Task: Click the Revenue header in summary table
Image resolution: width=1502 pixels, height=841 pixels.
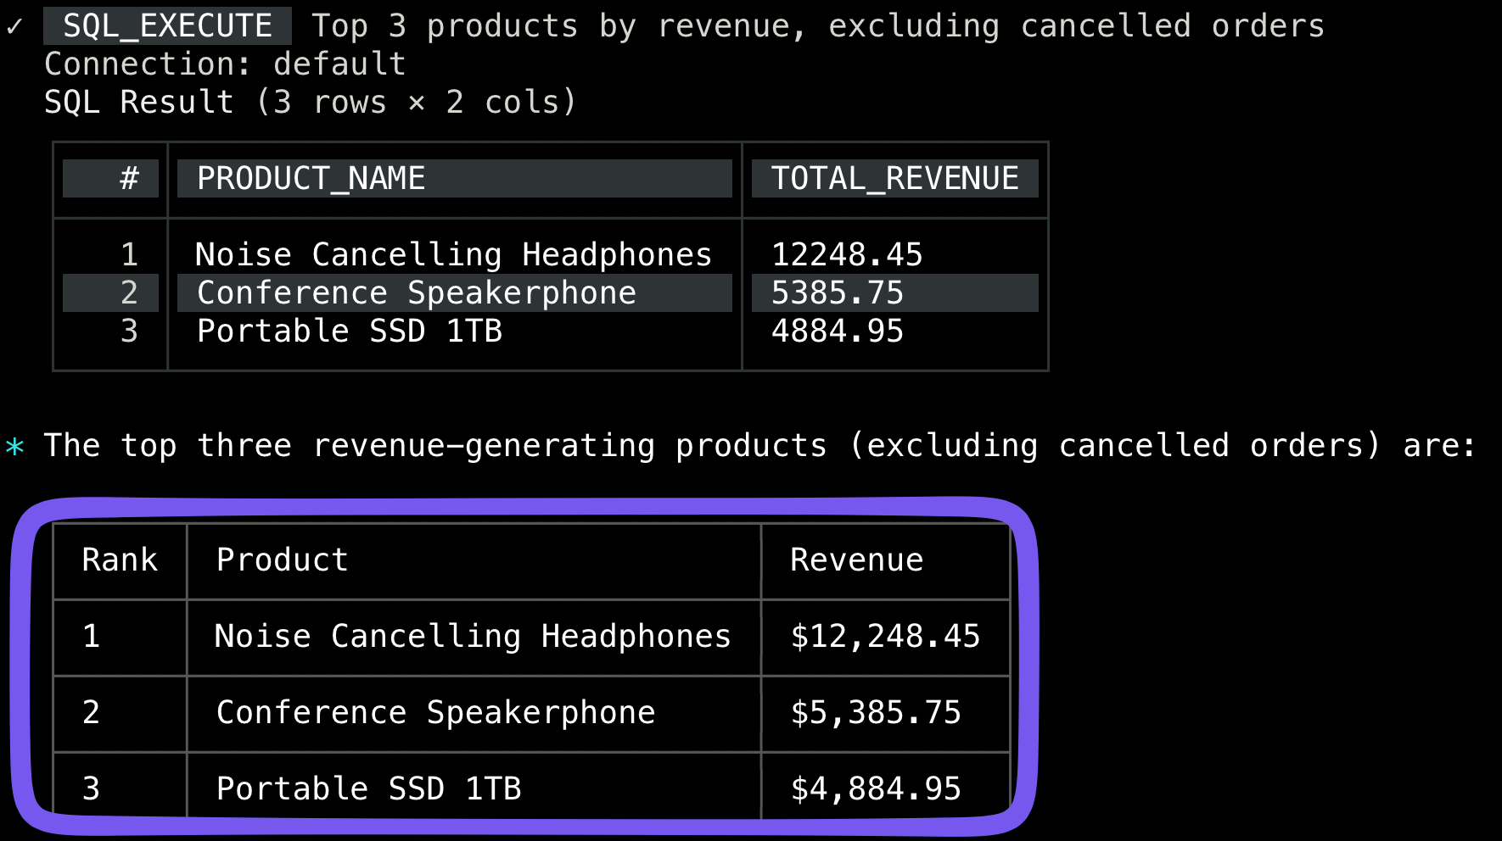Action: coord(857,560)
